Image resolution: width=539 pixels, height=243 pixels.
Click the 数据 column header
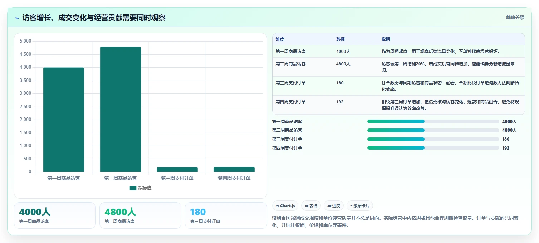tap(340, 39)
